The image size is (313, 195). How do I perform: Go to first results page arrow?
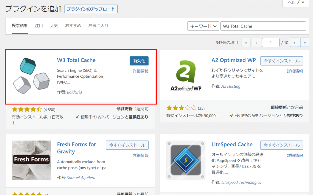tap(246, 42)
